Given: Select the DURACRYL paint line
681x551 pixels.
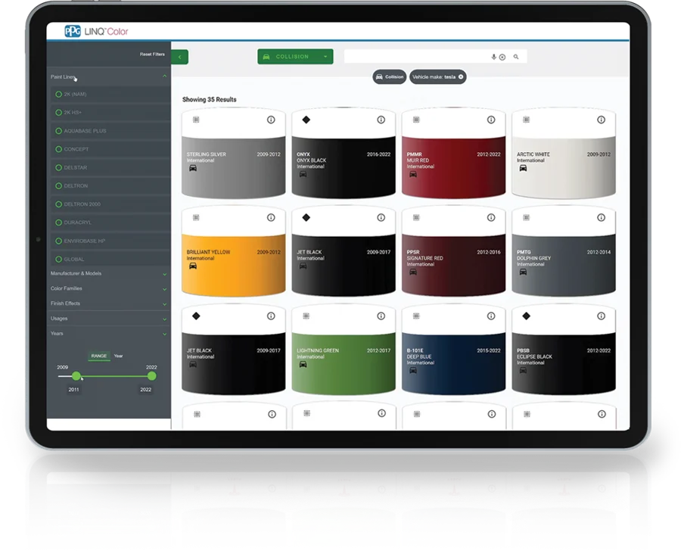Looking at the screenshot, I should coord(110,223).
